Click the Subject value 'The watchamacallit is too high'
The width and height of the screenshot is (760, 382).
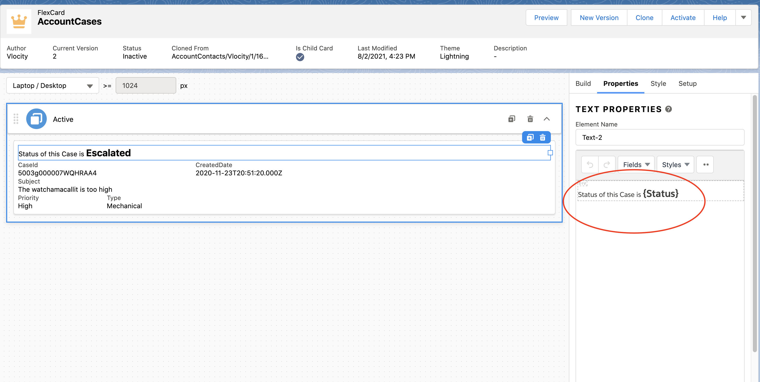coord(65,189)
